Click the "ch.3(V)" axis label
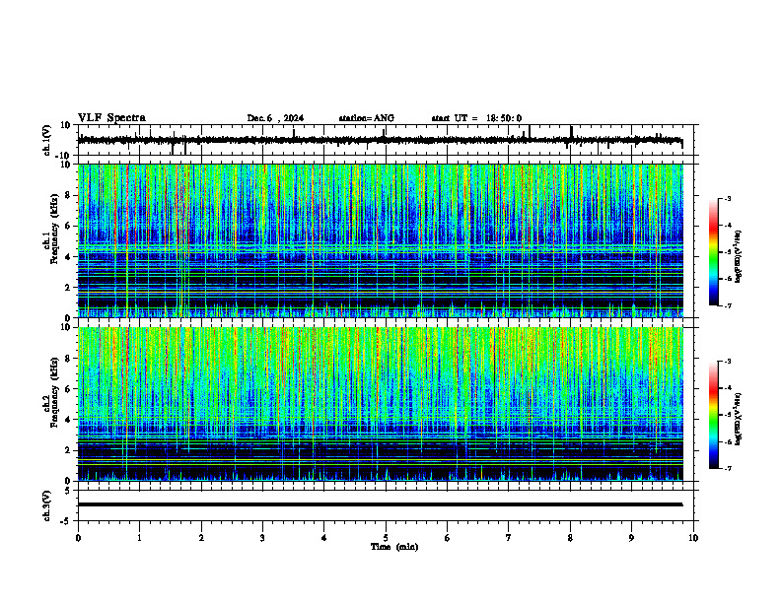This screenshot has width=781, height=603. pos(46,506)
